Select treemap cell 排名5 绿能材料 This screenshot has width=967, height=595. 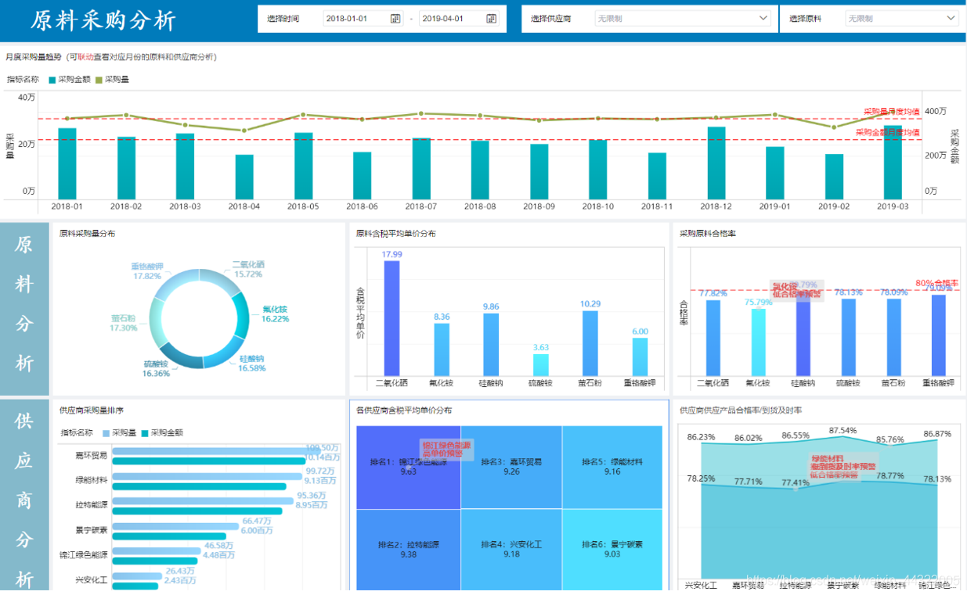(612, 468)
